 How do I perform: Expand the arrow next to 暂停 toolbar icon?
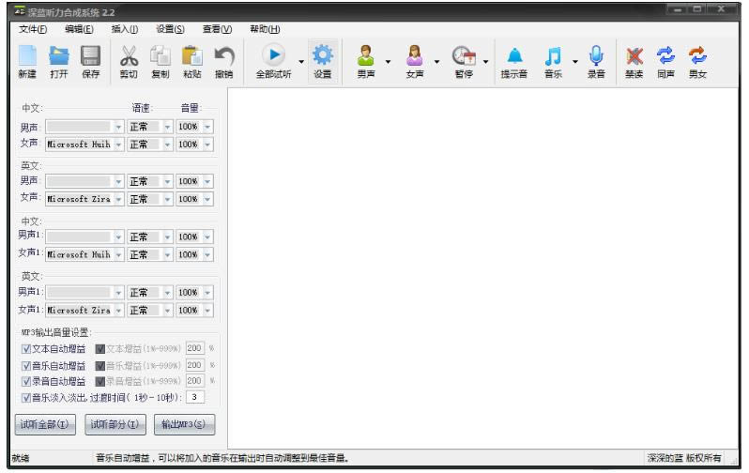[486, 62]
